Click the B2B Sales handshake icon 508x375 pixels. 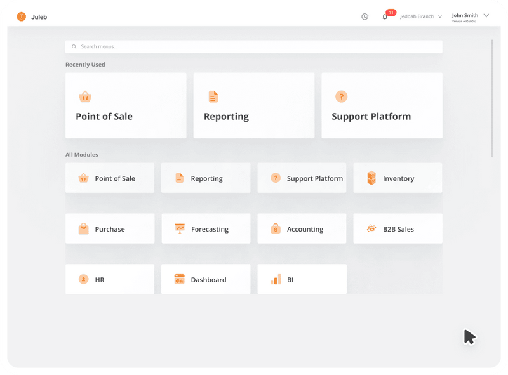(x=371, y=228)
